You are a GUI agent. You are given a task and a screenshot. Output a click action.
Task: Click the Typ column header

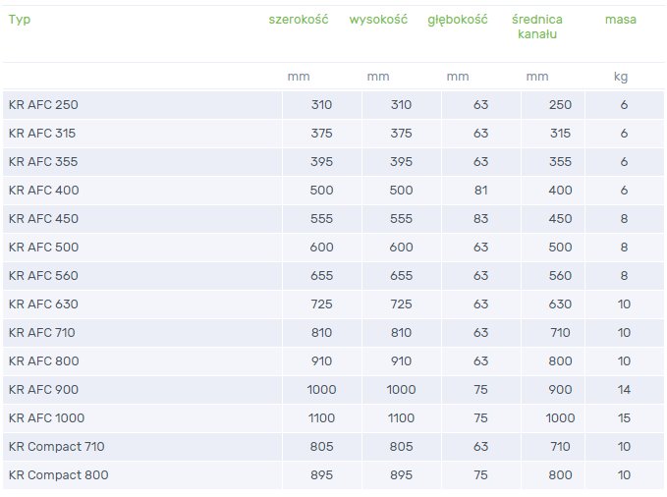tap(20, 20)
